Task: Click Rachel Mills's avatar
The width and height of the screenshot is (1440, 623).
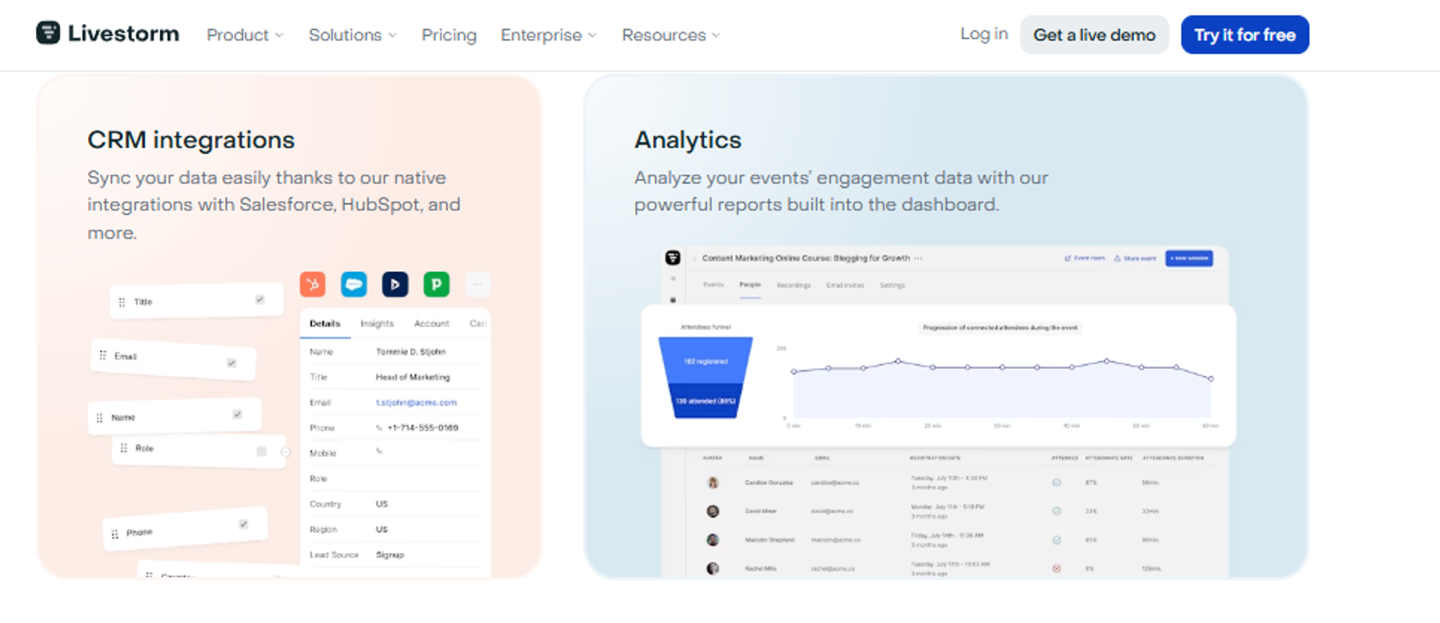Action: coord(713,568)
